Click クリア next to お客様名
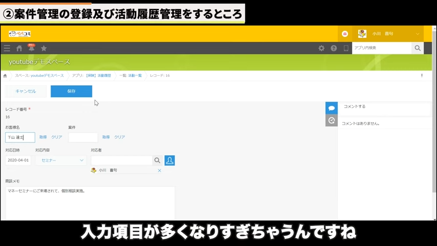 (57, 137)
